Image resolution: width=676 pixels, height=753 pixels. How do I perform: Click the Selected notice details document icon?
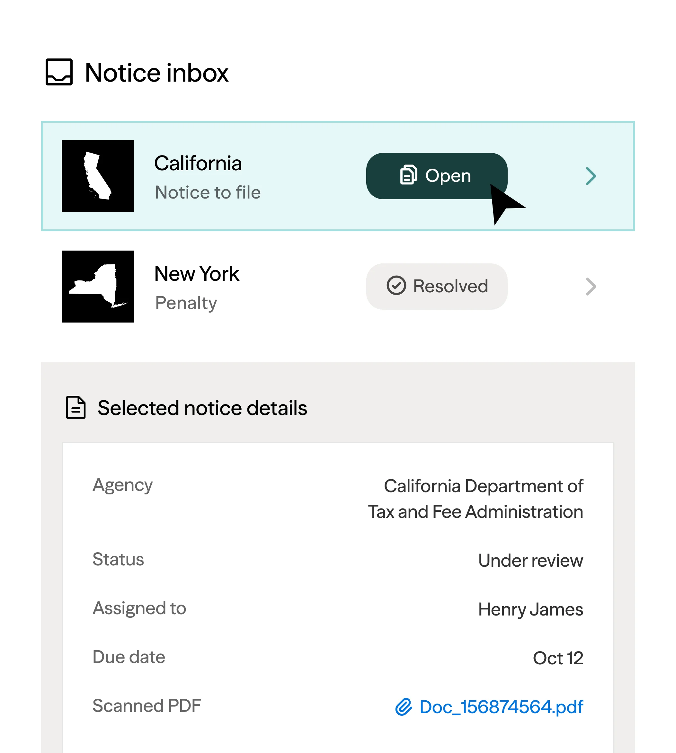coord(76,408)
